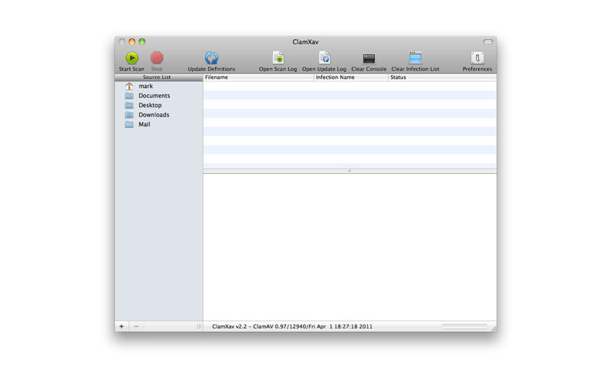Viewport: 612px width, 383px height.
Task: Click the Open Scan Log label text
Action: (278, 69)
